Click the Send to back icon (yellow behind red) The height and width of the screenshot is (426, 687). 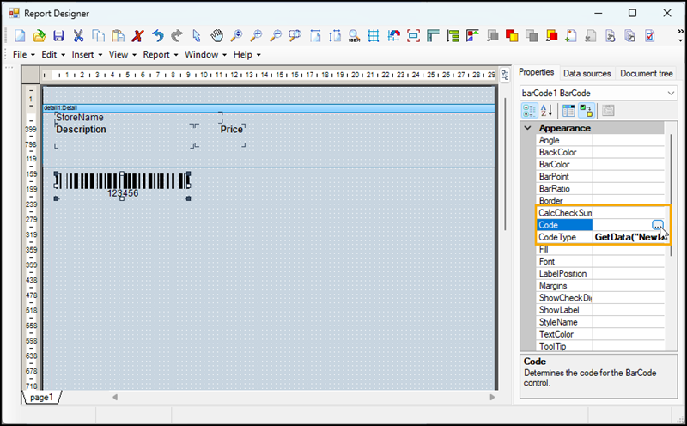pyautogui.click(x=551, y=35)
